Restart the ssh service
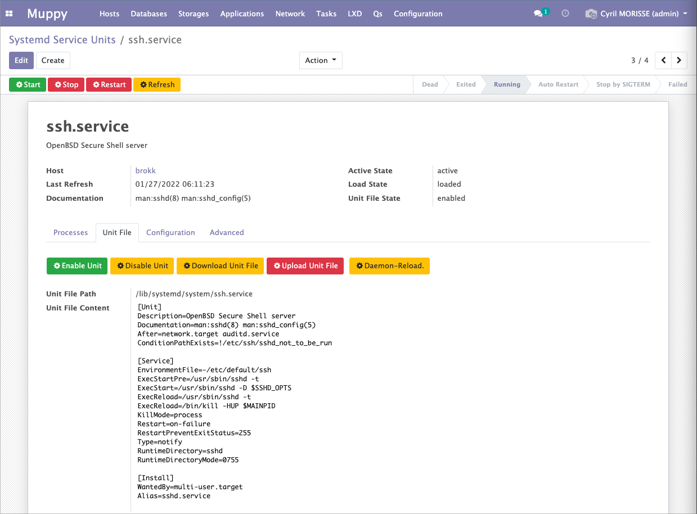The image size is (697, 514). pyautogui.click(x=109, y=84)
